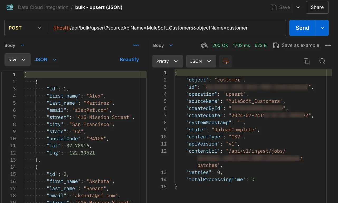The height and width of the screenshot is (203, 338).
Task: Click the batches link in contentUrl
Action: (207, 165)
